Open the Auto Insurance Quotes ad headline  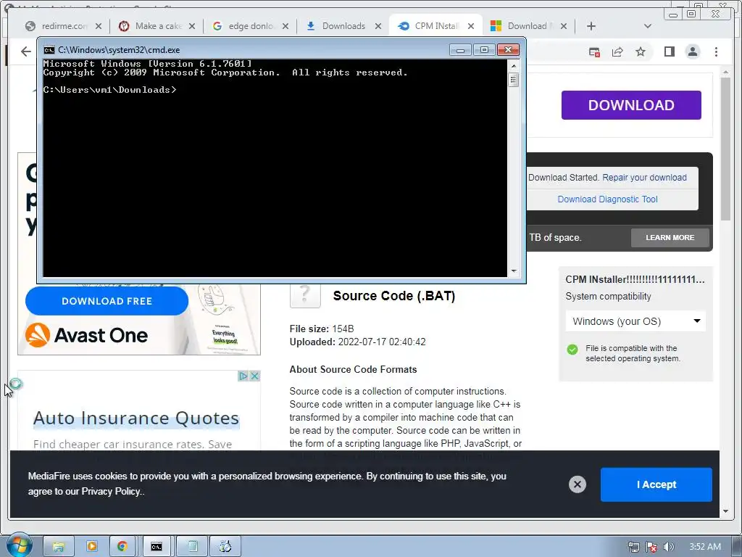tap(136, 418)
